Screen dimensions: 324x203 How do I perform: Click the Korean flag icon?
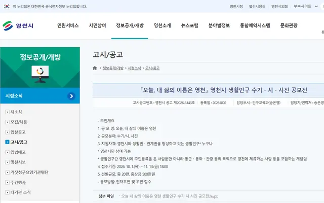click(x=7, y=7)
